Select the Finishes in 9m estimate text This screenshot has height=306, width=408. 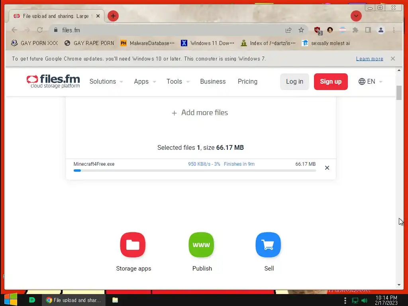[x=239, y=164]
